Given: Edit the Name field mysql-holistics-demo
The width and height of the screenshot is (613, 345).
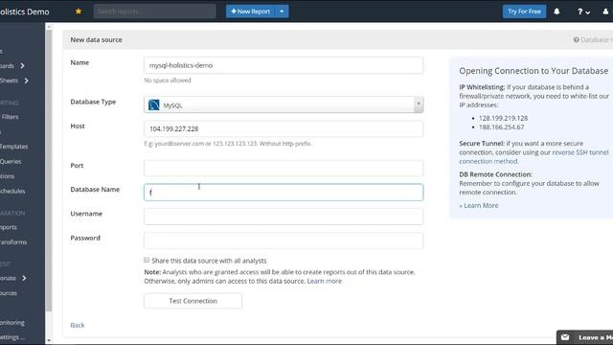Looking at the screenshot, I should (x=284, y=65).
